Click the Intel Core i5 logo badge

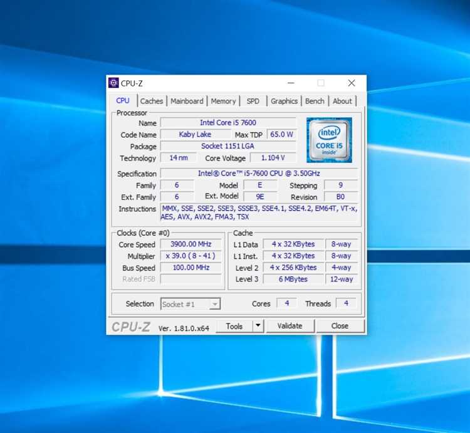pyautogui.click(x=329, y=140)
